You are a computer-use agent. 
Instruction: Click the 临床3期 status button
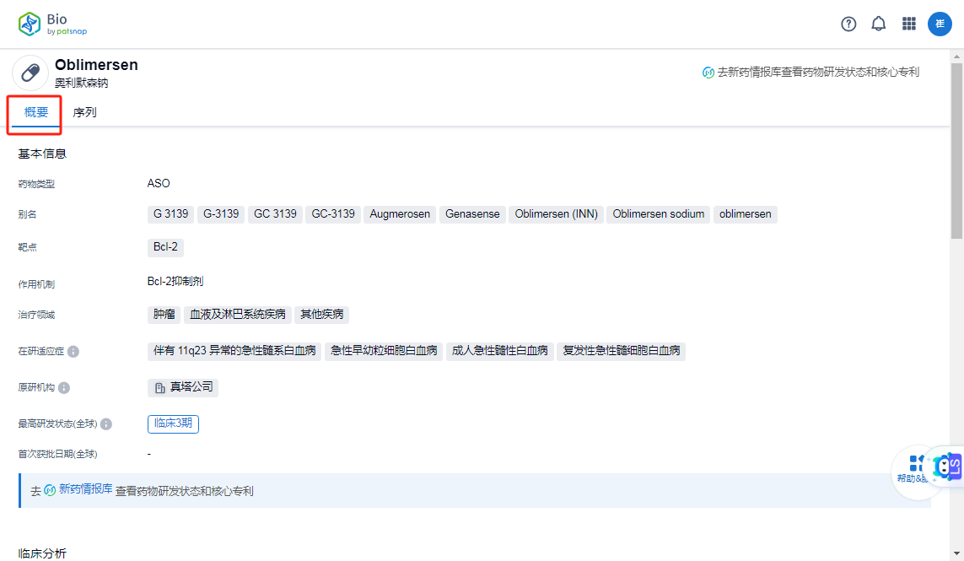point(173,424)
